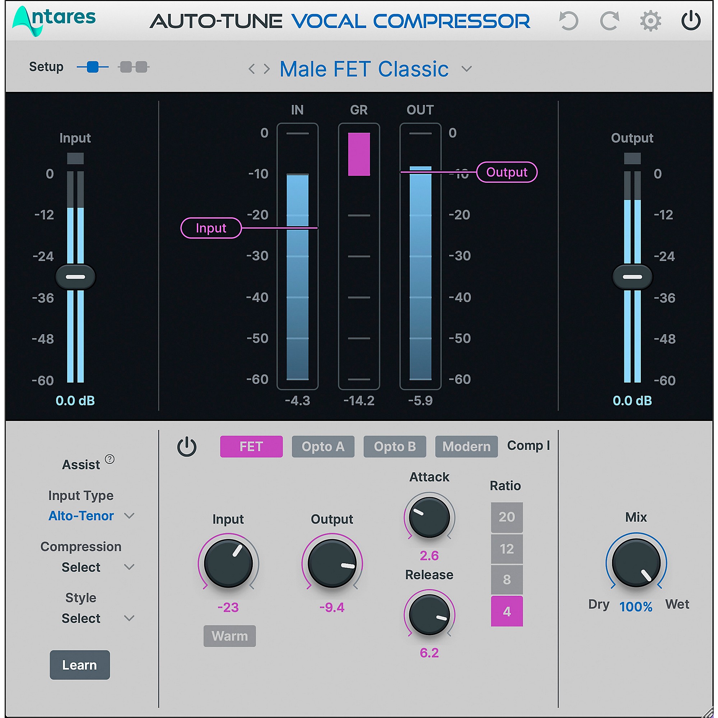This screenshot has height=718, width=718.
Task: Open the settings gear
Action: [x=651, y=21]
